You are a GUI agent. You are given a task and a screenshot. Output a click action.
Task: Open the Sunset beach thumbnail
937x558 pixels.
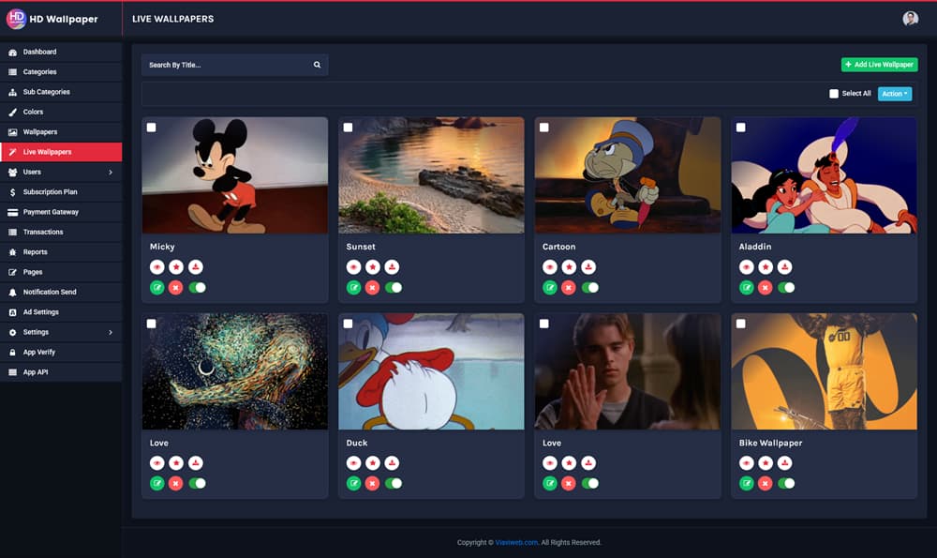click(x=431, y=175)
